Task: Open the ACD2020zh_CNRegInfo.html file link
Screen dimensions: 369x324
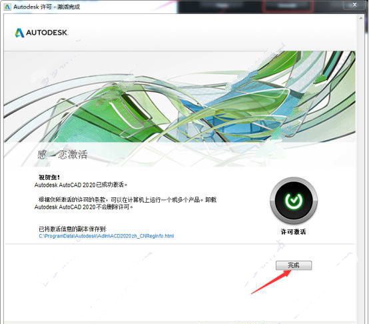Action: (x=107, y=236)
